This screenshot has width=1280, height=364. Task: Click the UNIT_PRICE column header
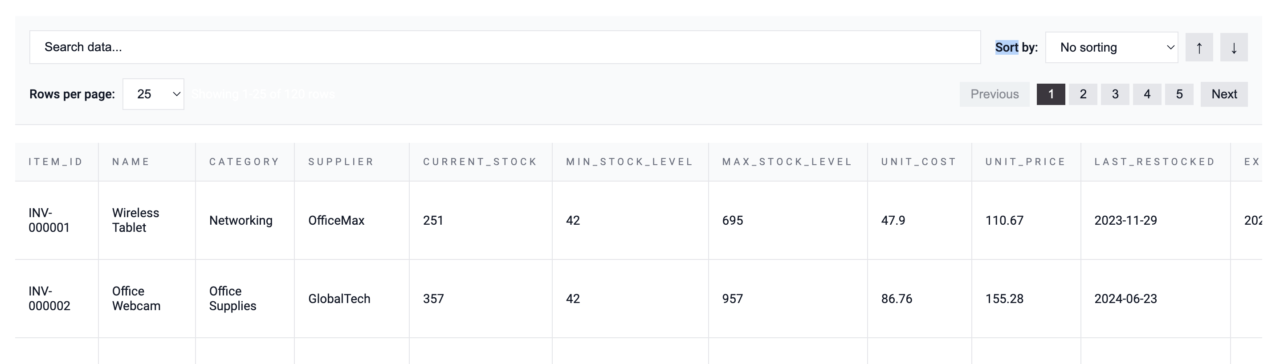coord(1026,162)
